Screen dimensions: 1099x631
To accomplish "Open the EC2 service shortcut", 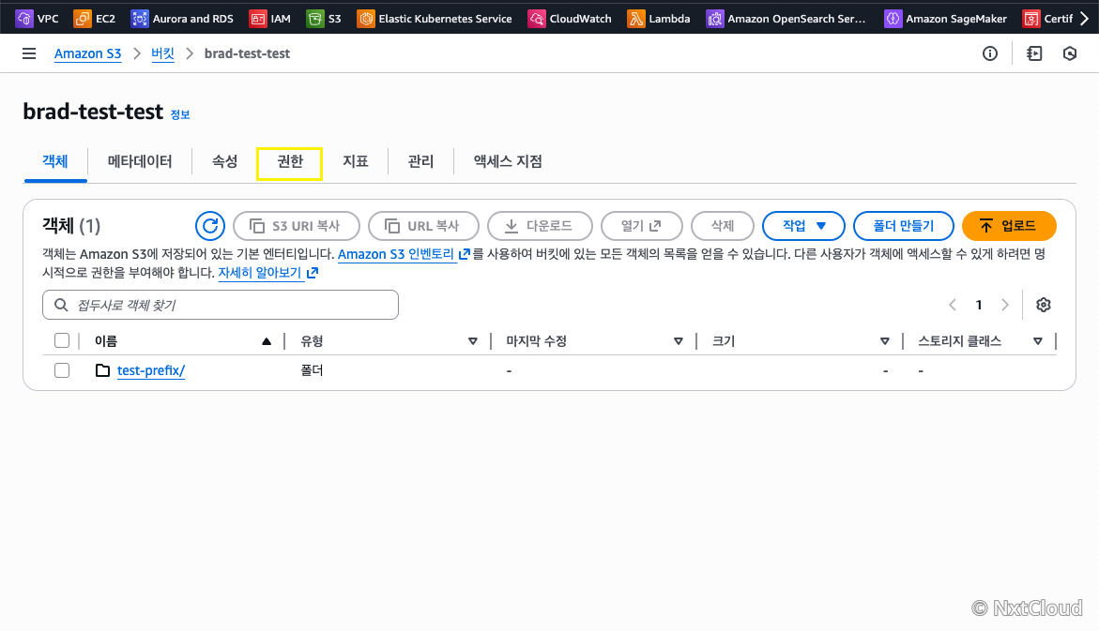I will point(95,18).
